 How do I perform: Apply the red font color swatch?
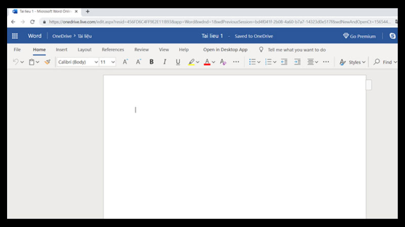[x=207, y=62]
